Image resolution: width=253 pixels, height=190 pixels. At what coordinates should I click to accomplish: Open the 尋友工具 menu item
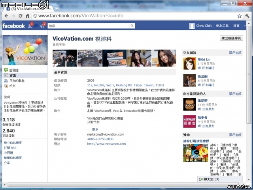[x=222, y=26]
